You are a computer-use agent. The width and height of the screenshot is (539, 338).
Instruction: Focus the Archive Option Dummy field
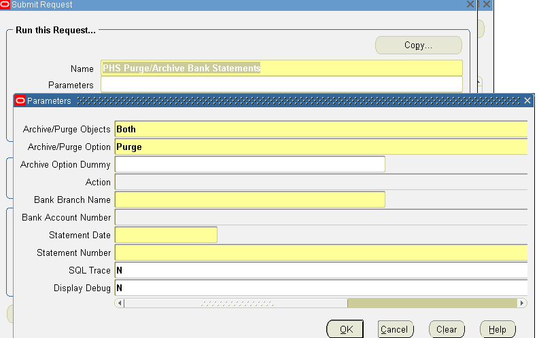tap(250, 164)
